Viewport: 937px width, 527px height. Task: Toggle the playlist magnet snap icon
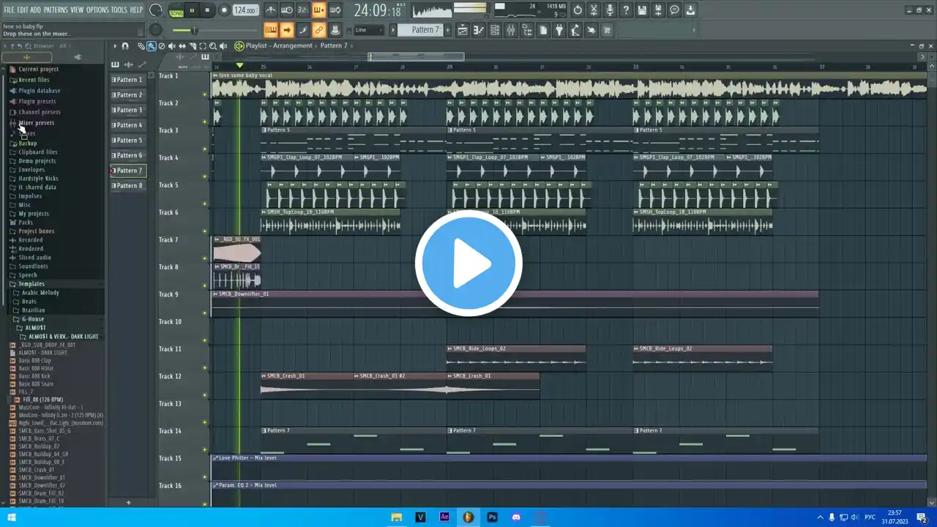coord(125,46)
